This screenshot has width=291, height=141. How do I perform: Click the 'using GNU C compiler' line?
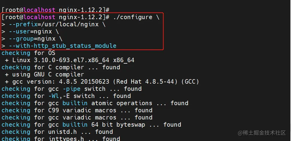45,74
